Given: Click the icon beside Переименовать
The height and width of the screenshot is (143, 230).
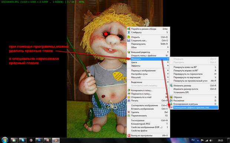Looking at the screenshot, I should click(x=129, y=116).
